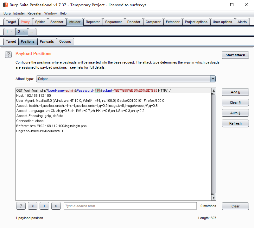
Task: Click the 'Accept-Encoding: gzip, deflate' line
Action: click(x=40, y=116)
